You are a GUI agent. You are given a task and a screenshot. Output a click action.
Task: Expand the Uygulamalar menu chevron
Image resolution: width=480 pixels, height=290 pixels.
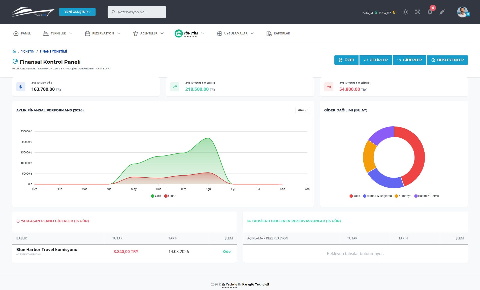pyautogui.click(x=252, y=33)
